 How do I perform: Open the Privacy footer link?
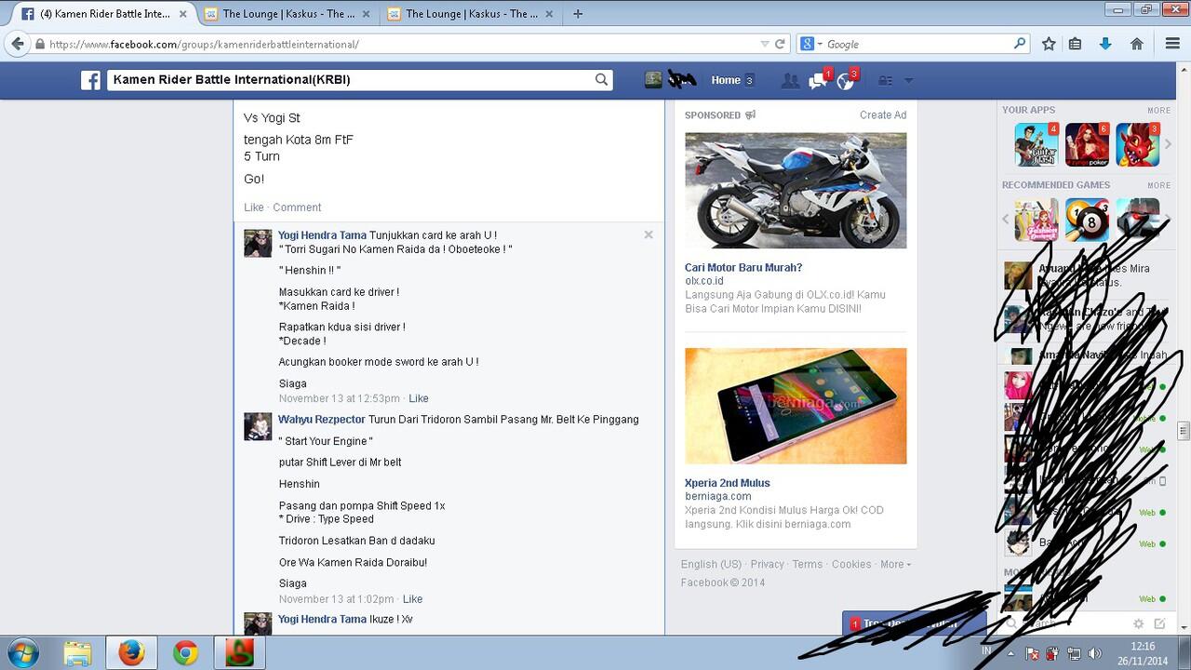coord(767,564)
